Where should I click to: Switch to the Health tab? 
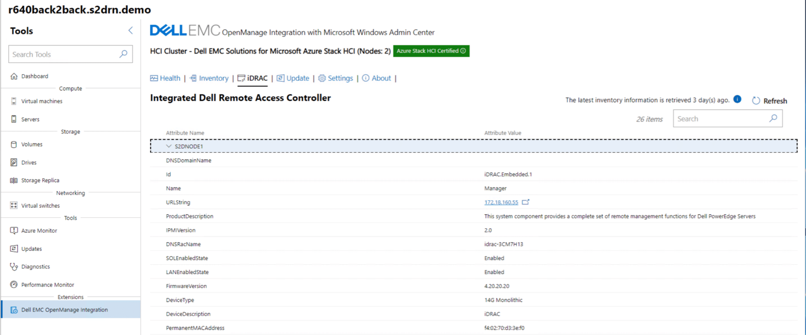[x=165, y=78]
